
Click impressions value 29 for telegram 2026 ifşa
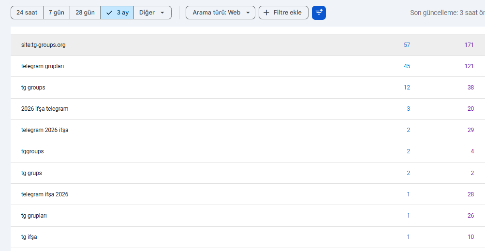point(470,130)
